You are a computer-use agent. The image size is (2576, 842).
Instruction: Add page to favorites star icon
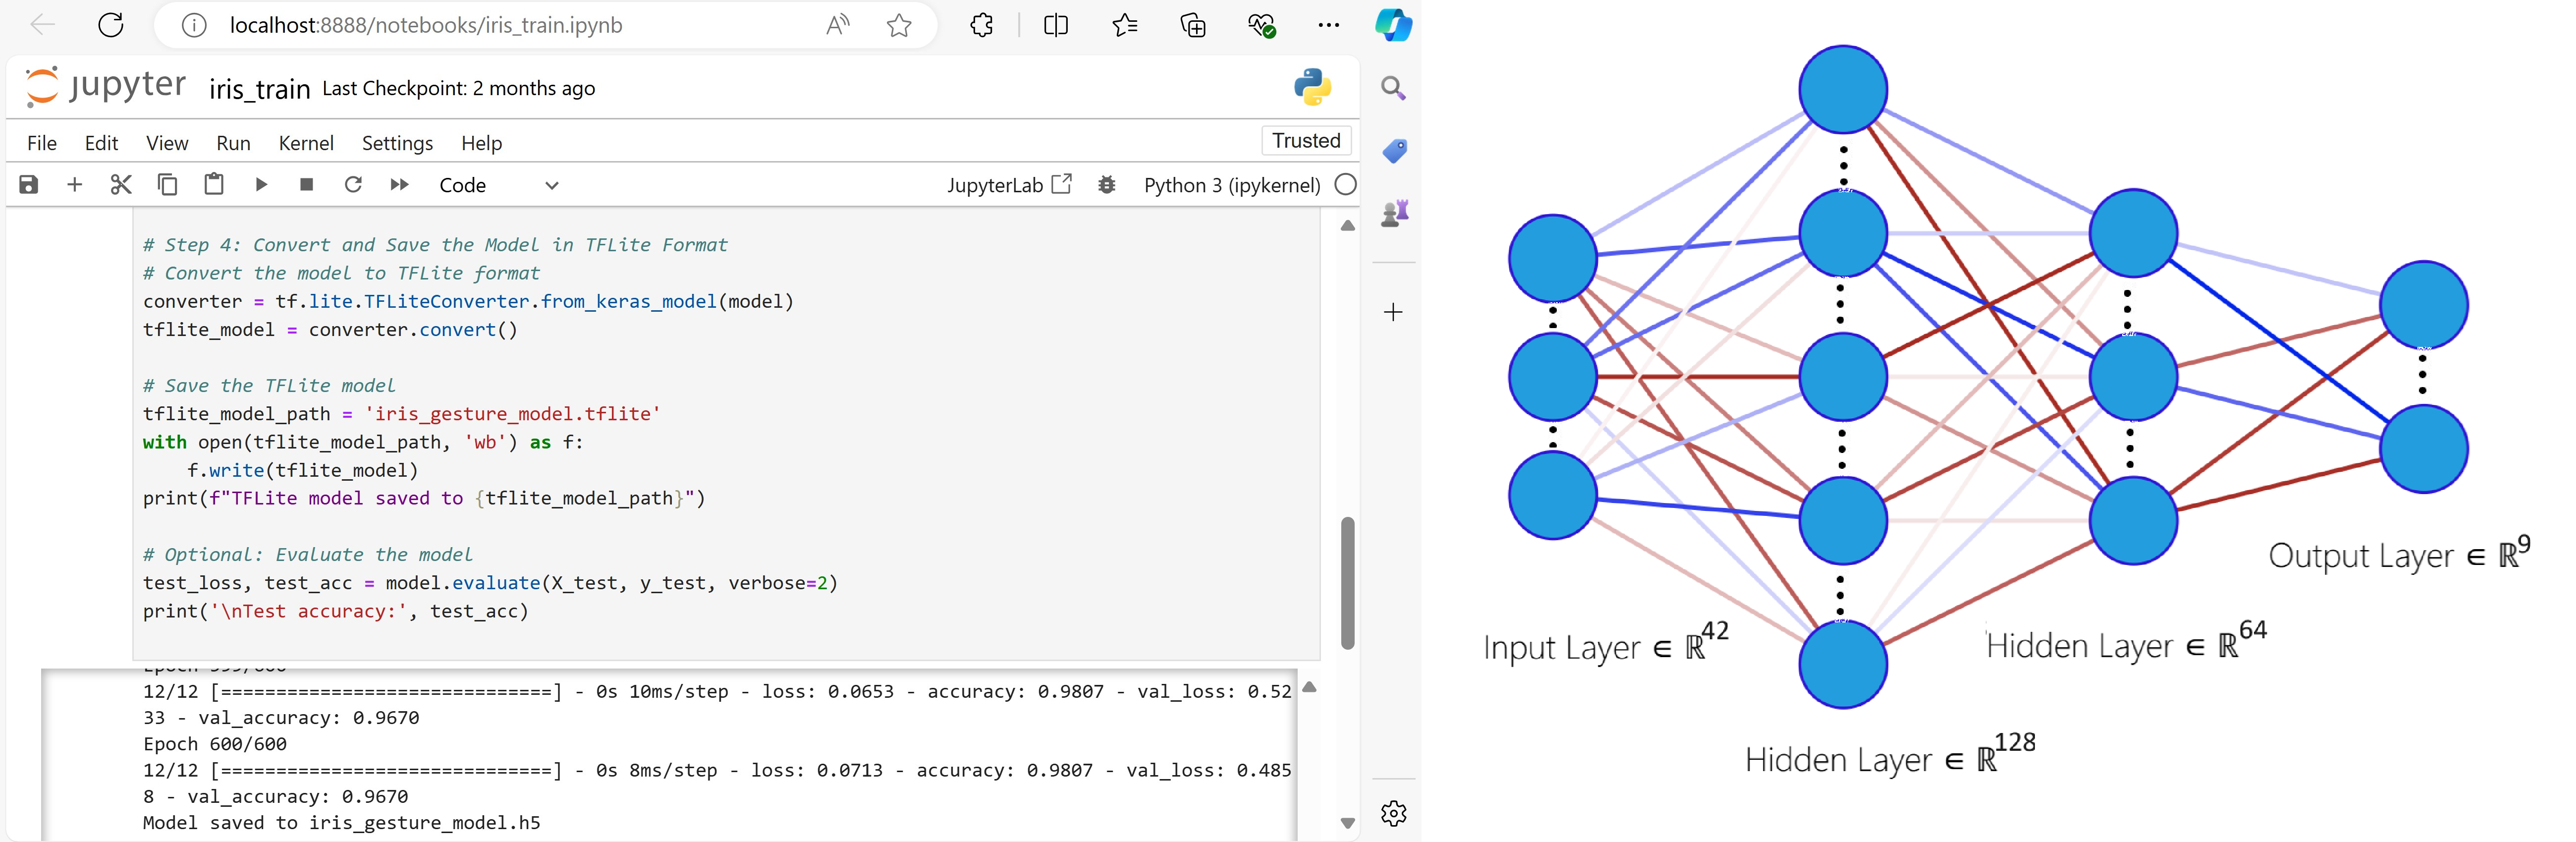point(899,25)
